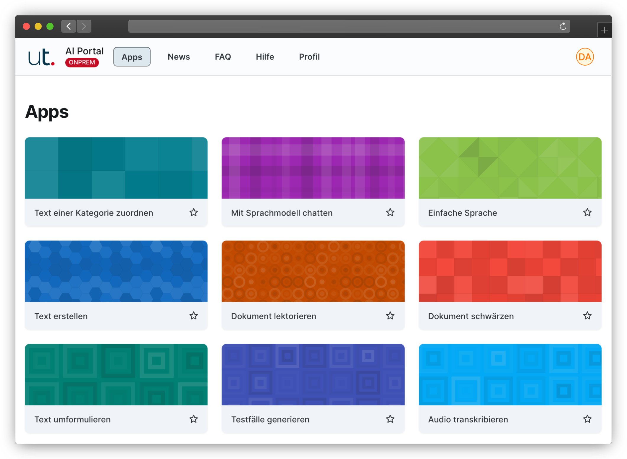The image size is (627, 459).
Task: Favorite the Text einer Kategorie zuordnen app
Action: pyautogui.click(x=193, y=212)
